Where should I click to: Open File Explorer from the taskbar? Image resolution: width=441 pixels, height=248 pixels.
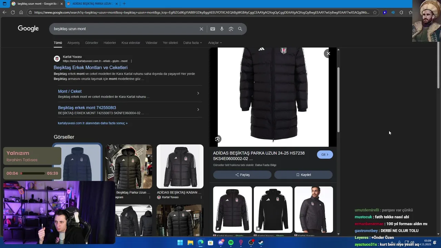pyautogui.click(x=190, y=243)
